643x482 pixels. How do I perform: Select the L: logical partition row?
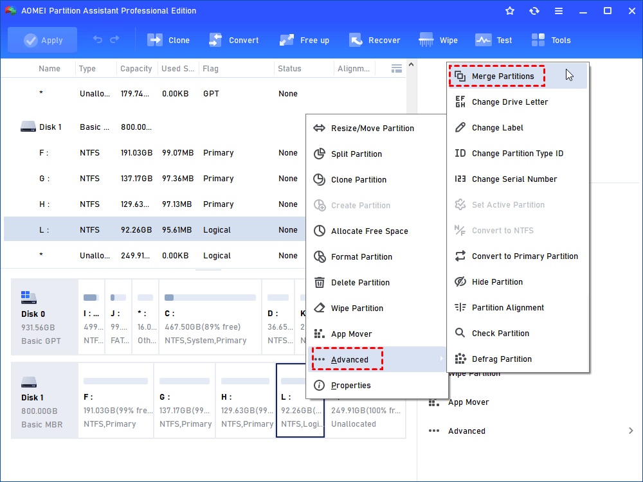point(155,229)
